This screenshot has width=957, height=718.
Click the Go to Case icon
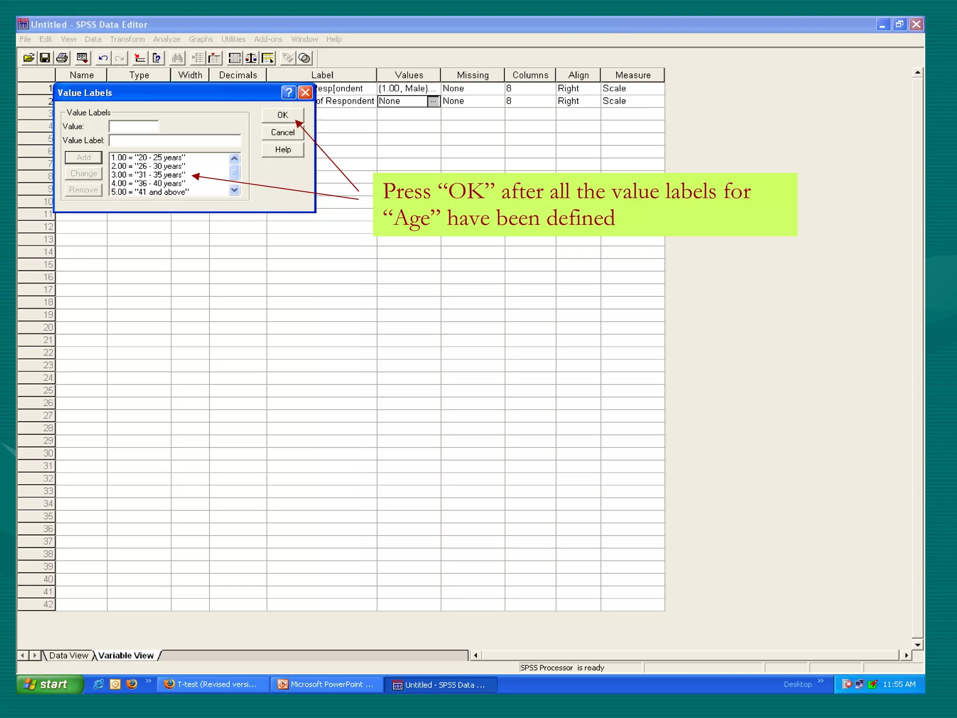(140, 58)
